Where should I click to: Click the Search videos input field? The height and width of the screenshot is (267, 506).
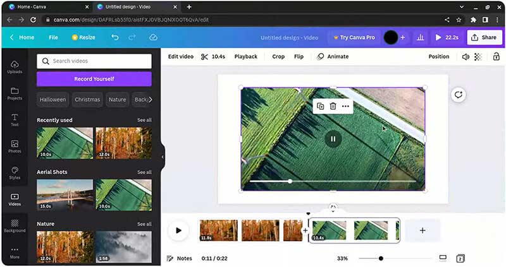coord(94,61)
